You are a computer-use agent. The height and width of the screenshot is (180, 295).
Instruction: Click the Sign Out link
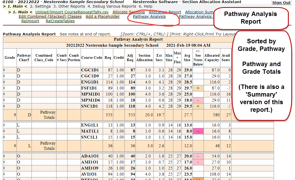click(x=281, y=3)
